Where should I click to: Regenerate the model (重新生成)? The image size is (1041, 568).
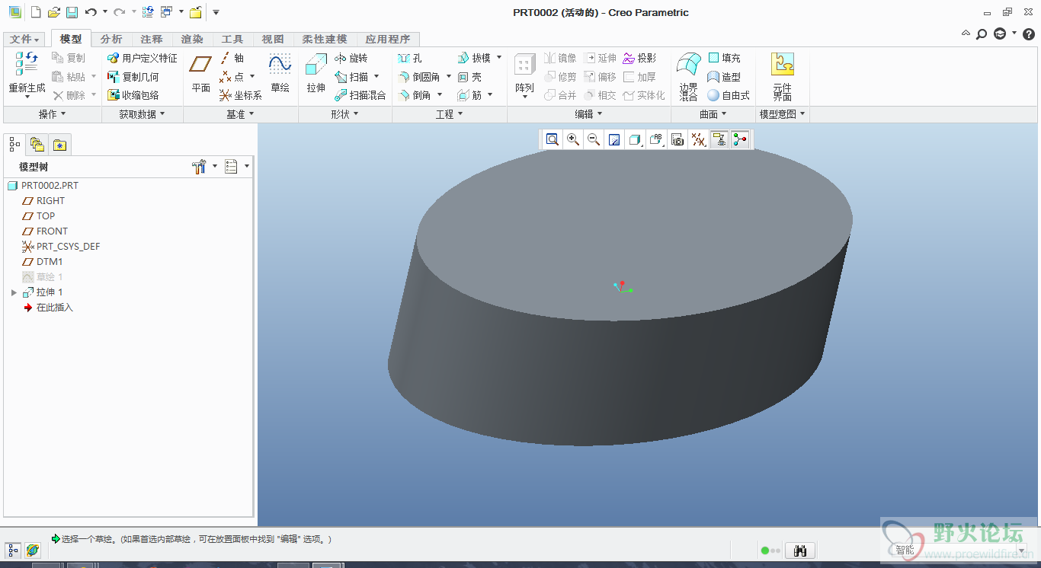tap(27, 73)
